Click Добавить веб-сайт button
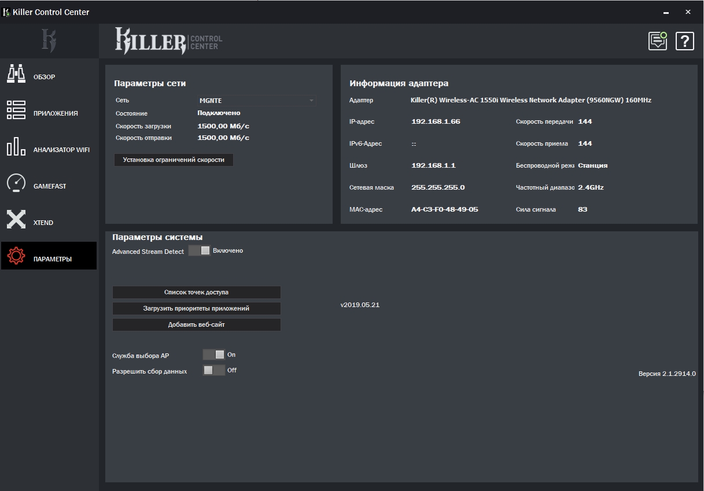Viewport: 704px width, 491px height. pyautogui.click(x=197, y=324)
